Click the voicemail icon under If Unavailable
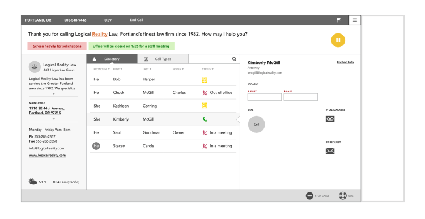Screen dimensions: 425x219 (x=330, y=119)
